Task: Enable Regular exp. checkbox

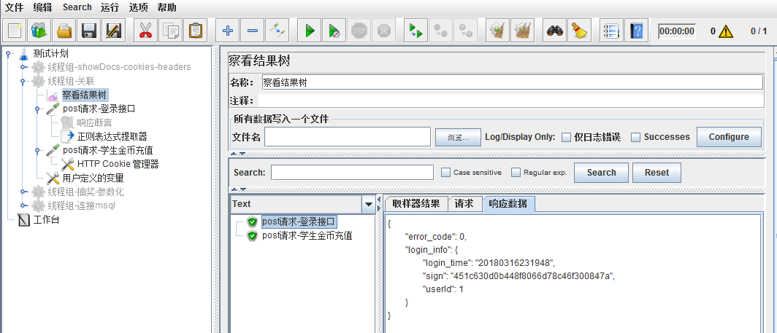Action: click(x=516, y=172)
